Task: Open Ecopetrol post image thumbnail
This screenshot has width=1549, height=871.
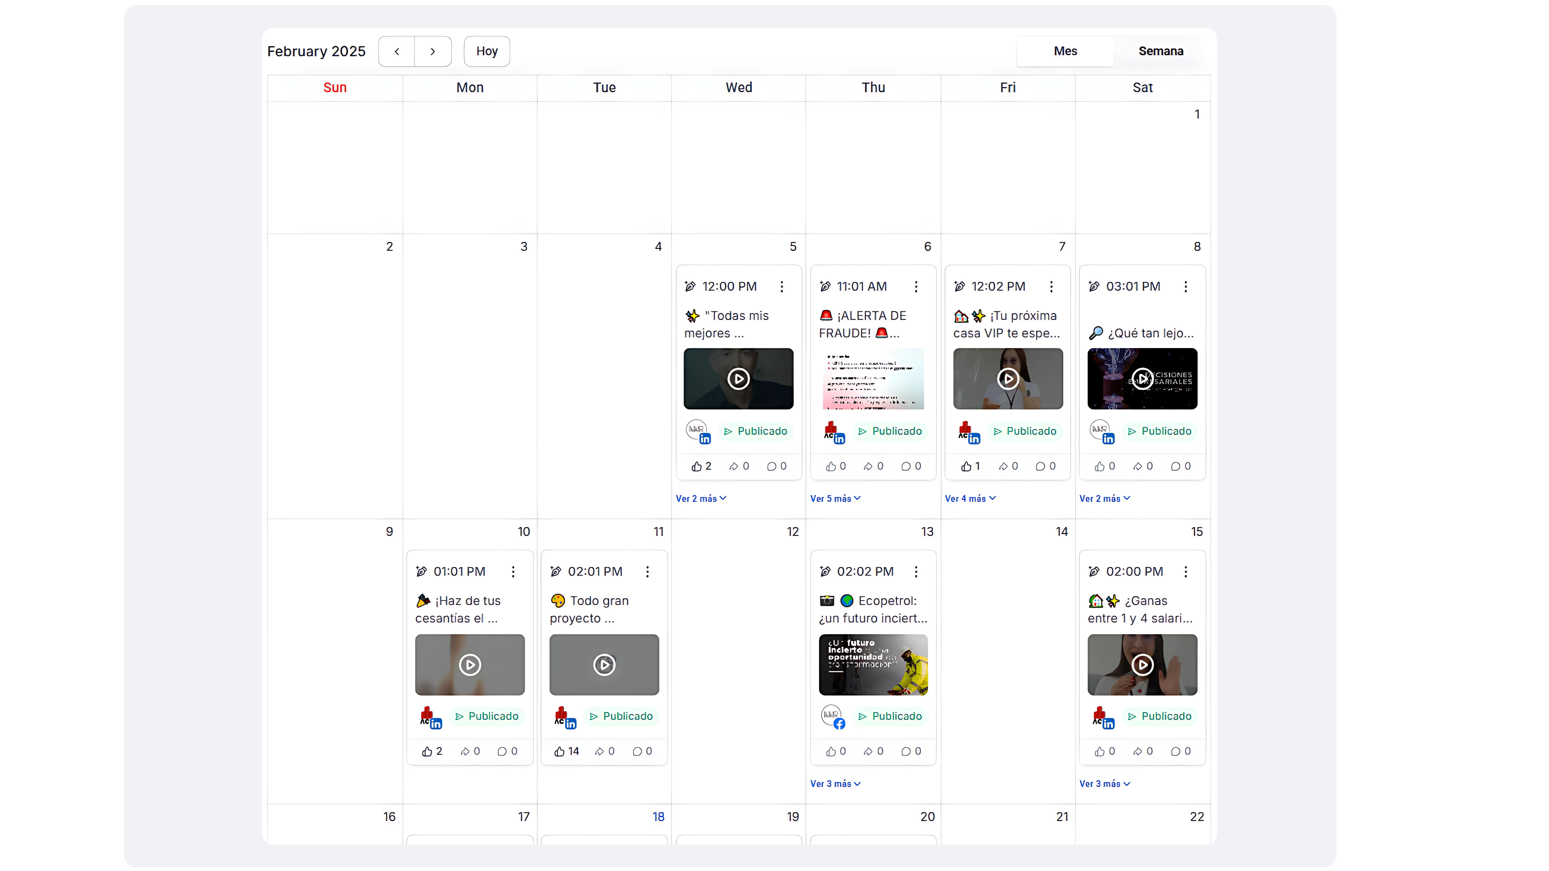Action: (873, 664)
